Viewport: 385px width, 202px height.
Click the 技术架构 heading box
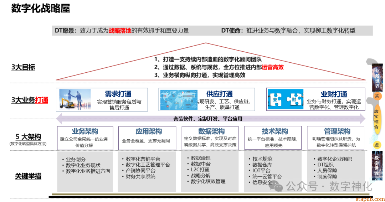[x=274, y=137]
